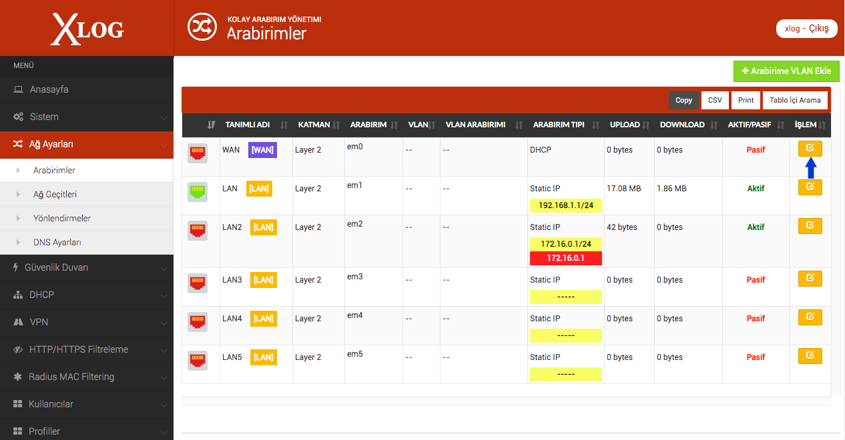Image resolution: width=845 pixels, height=440 pixels.
Task: Sort table by İŞLEM column
Action: (x=810, y=125)
